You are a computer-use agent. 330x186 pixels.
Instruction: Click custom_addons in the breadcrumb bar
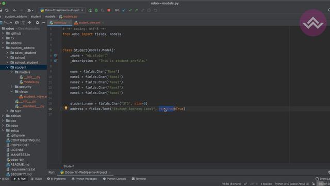pos(16,17)
